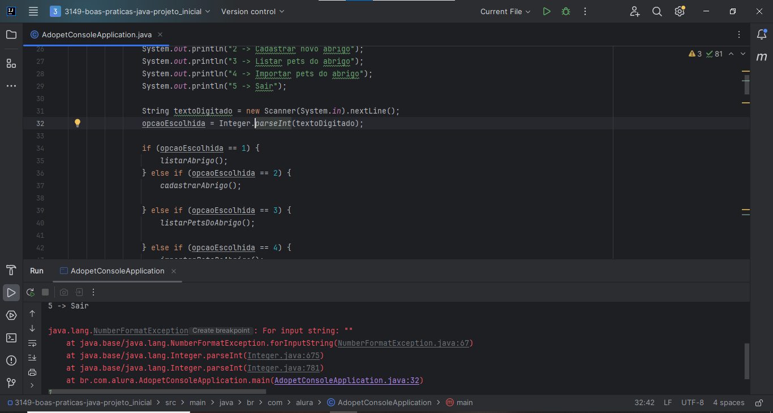
Task: Go to next highlighted error arrow
Action: [743, 54]
